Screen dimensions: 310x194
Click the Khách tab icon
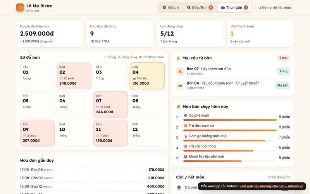[164, 7]
